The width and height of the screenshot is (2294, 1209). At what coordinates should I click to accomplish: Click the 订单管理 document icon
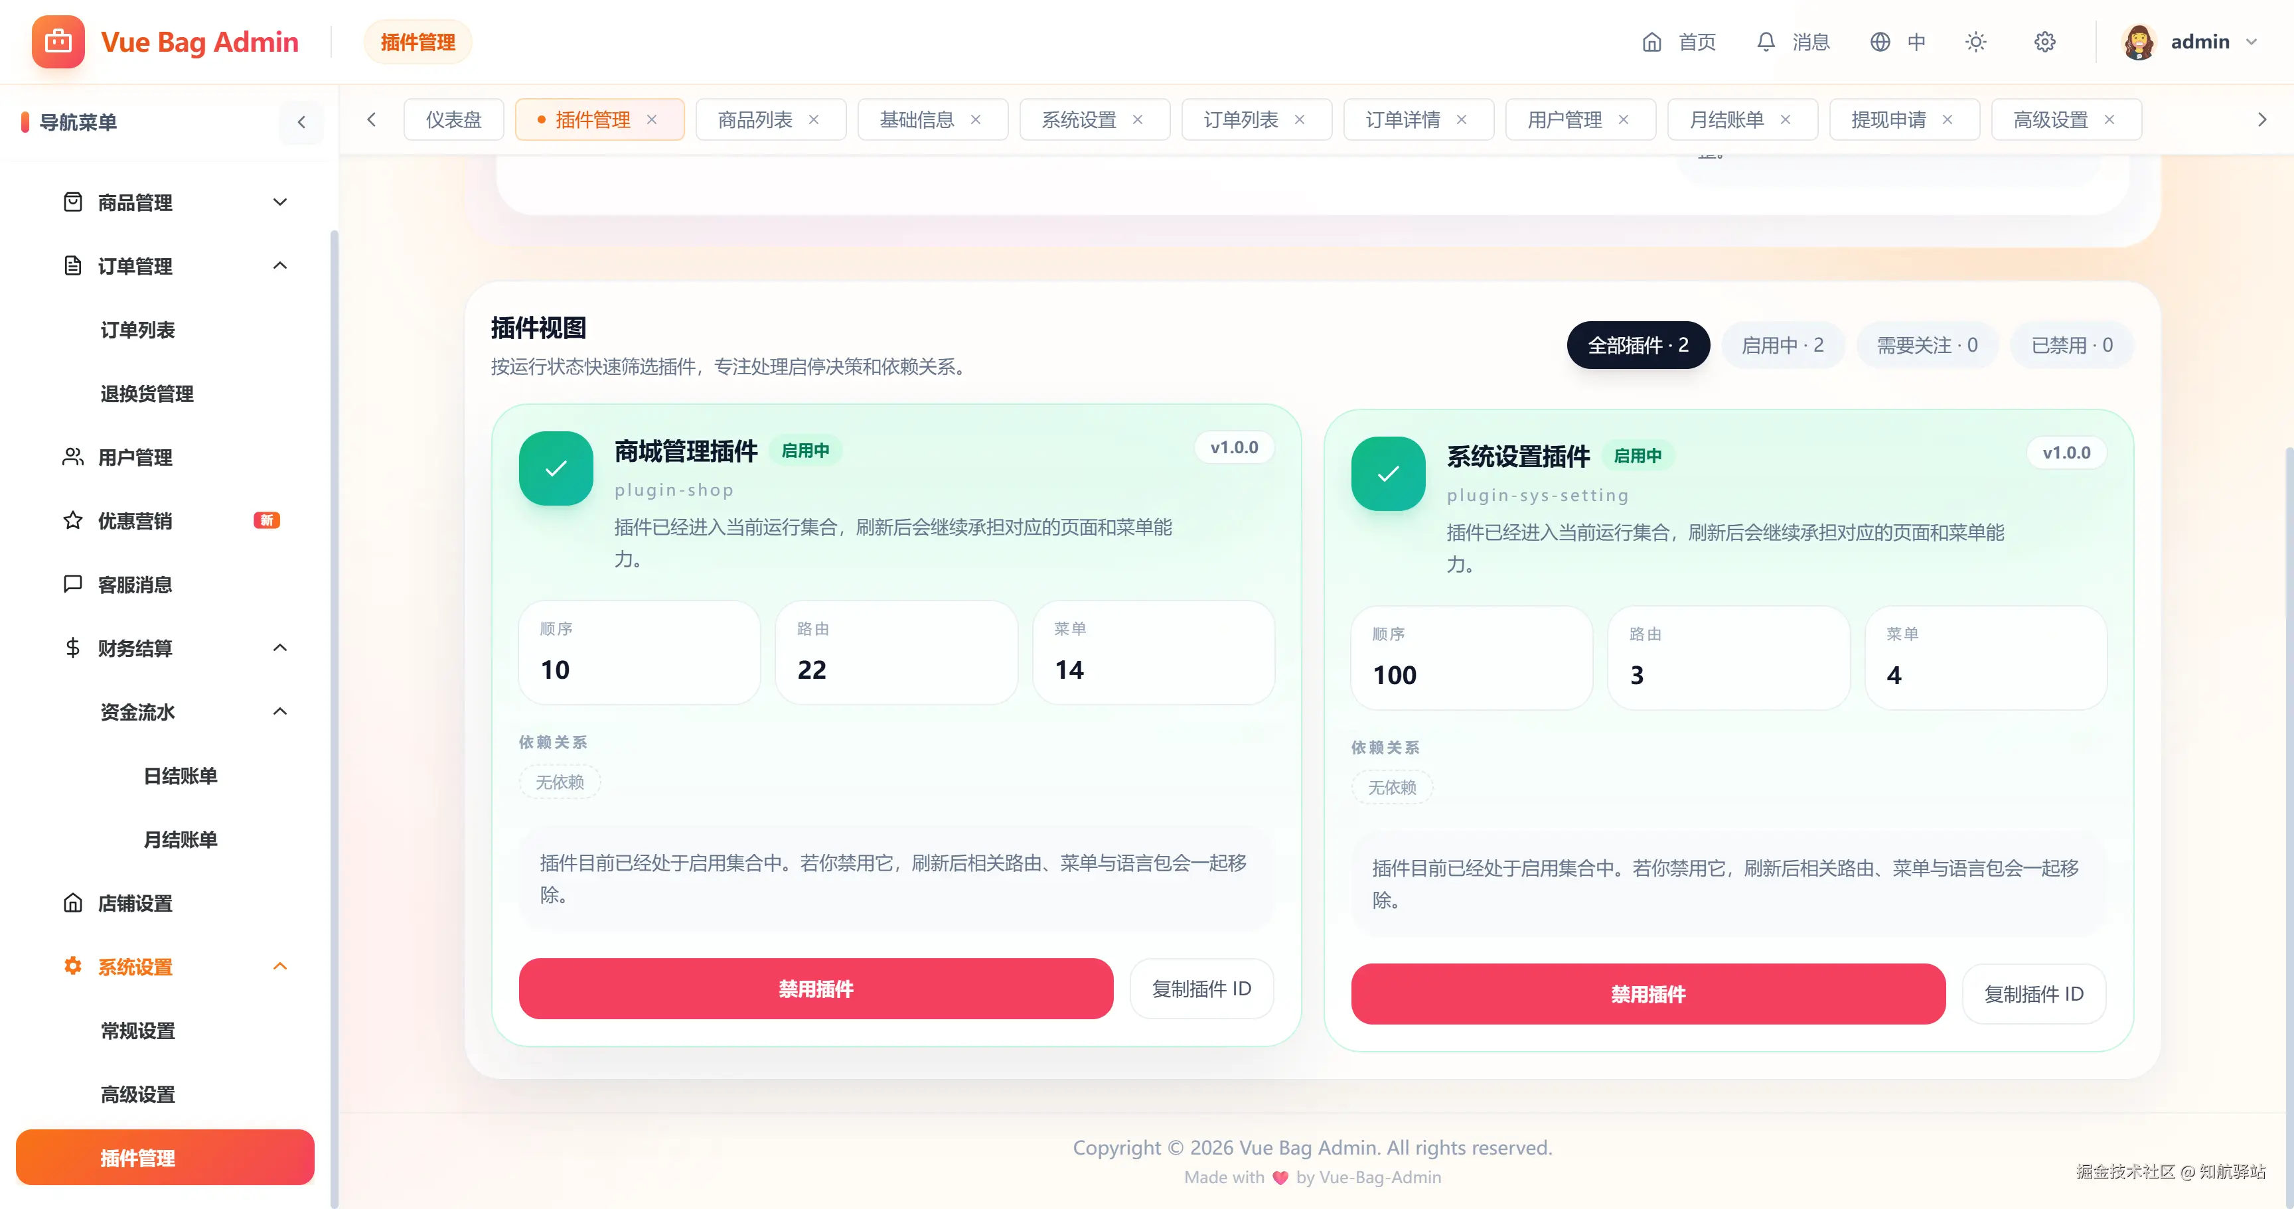73,265
